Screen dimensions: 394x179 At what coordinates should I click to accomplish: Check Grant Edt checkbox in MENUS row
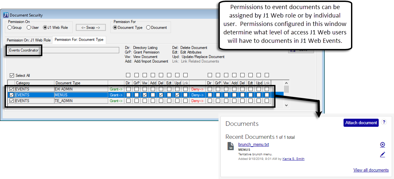(169, 95)
